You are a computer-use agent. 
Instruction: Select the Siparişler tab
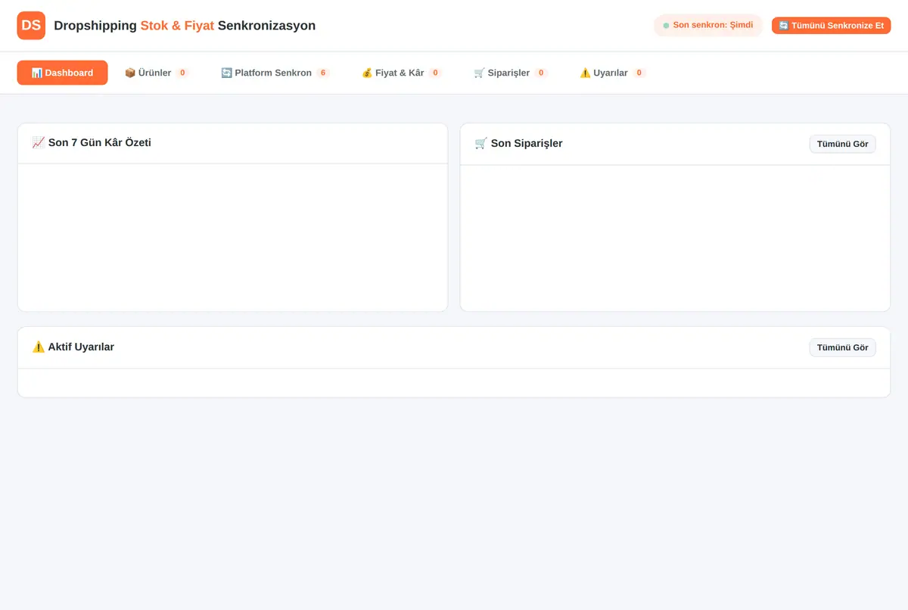pyautogui.click(x=511, y=73)
